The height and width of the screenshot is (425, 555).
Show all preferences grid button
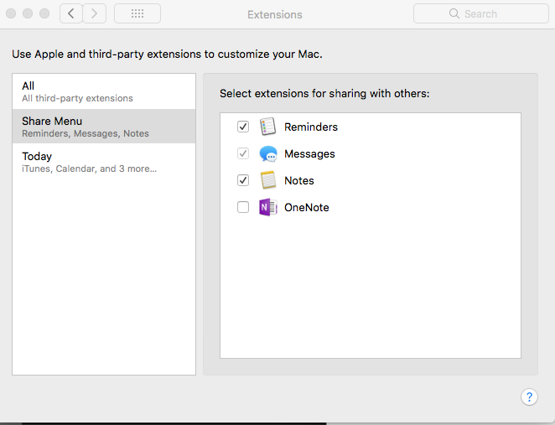(x=137, y=13)
